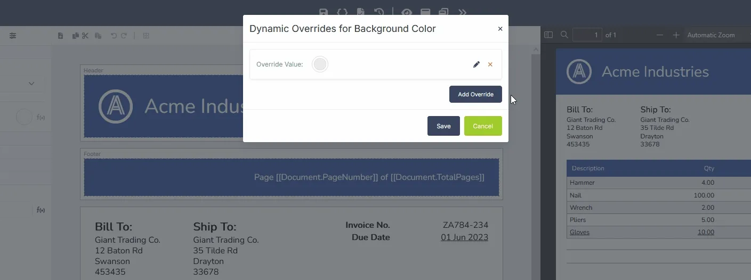Click the Qty column header in PDF preview

pos(709,168)
